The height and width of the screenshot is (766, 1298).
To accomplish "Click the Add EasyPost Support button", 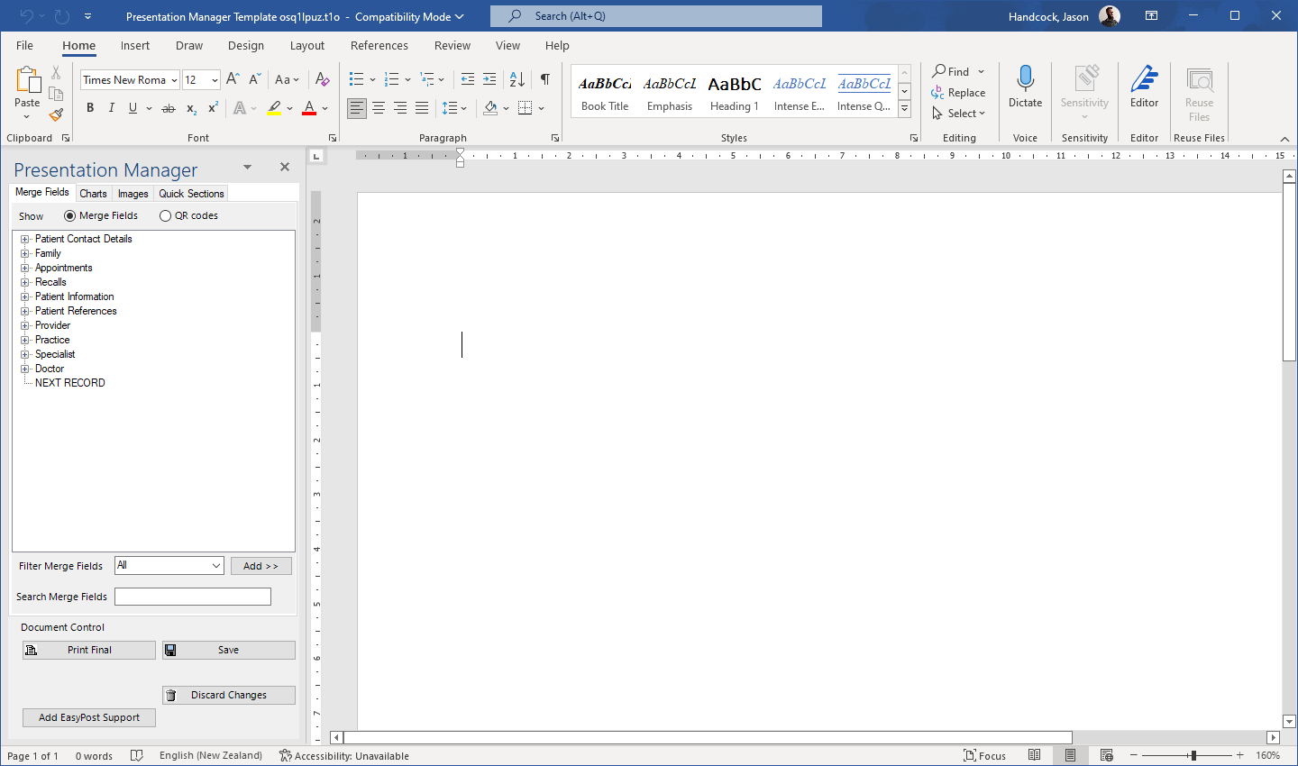I will pyautogui.click(x=88, y=717).
